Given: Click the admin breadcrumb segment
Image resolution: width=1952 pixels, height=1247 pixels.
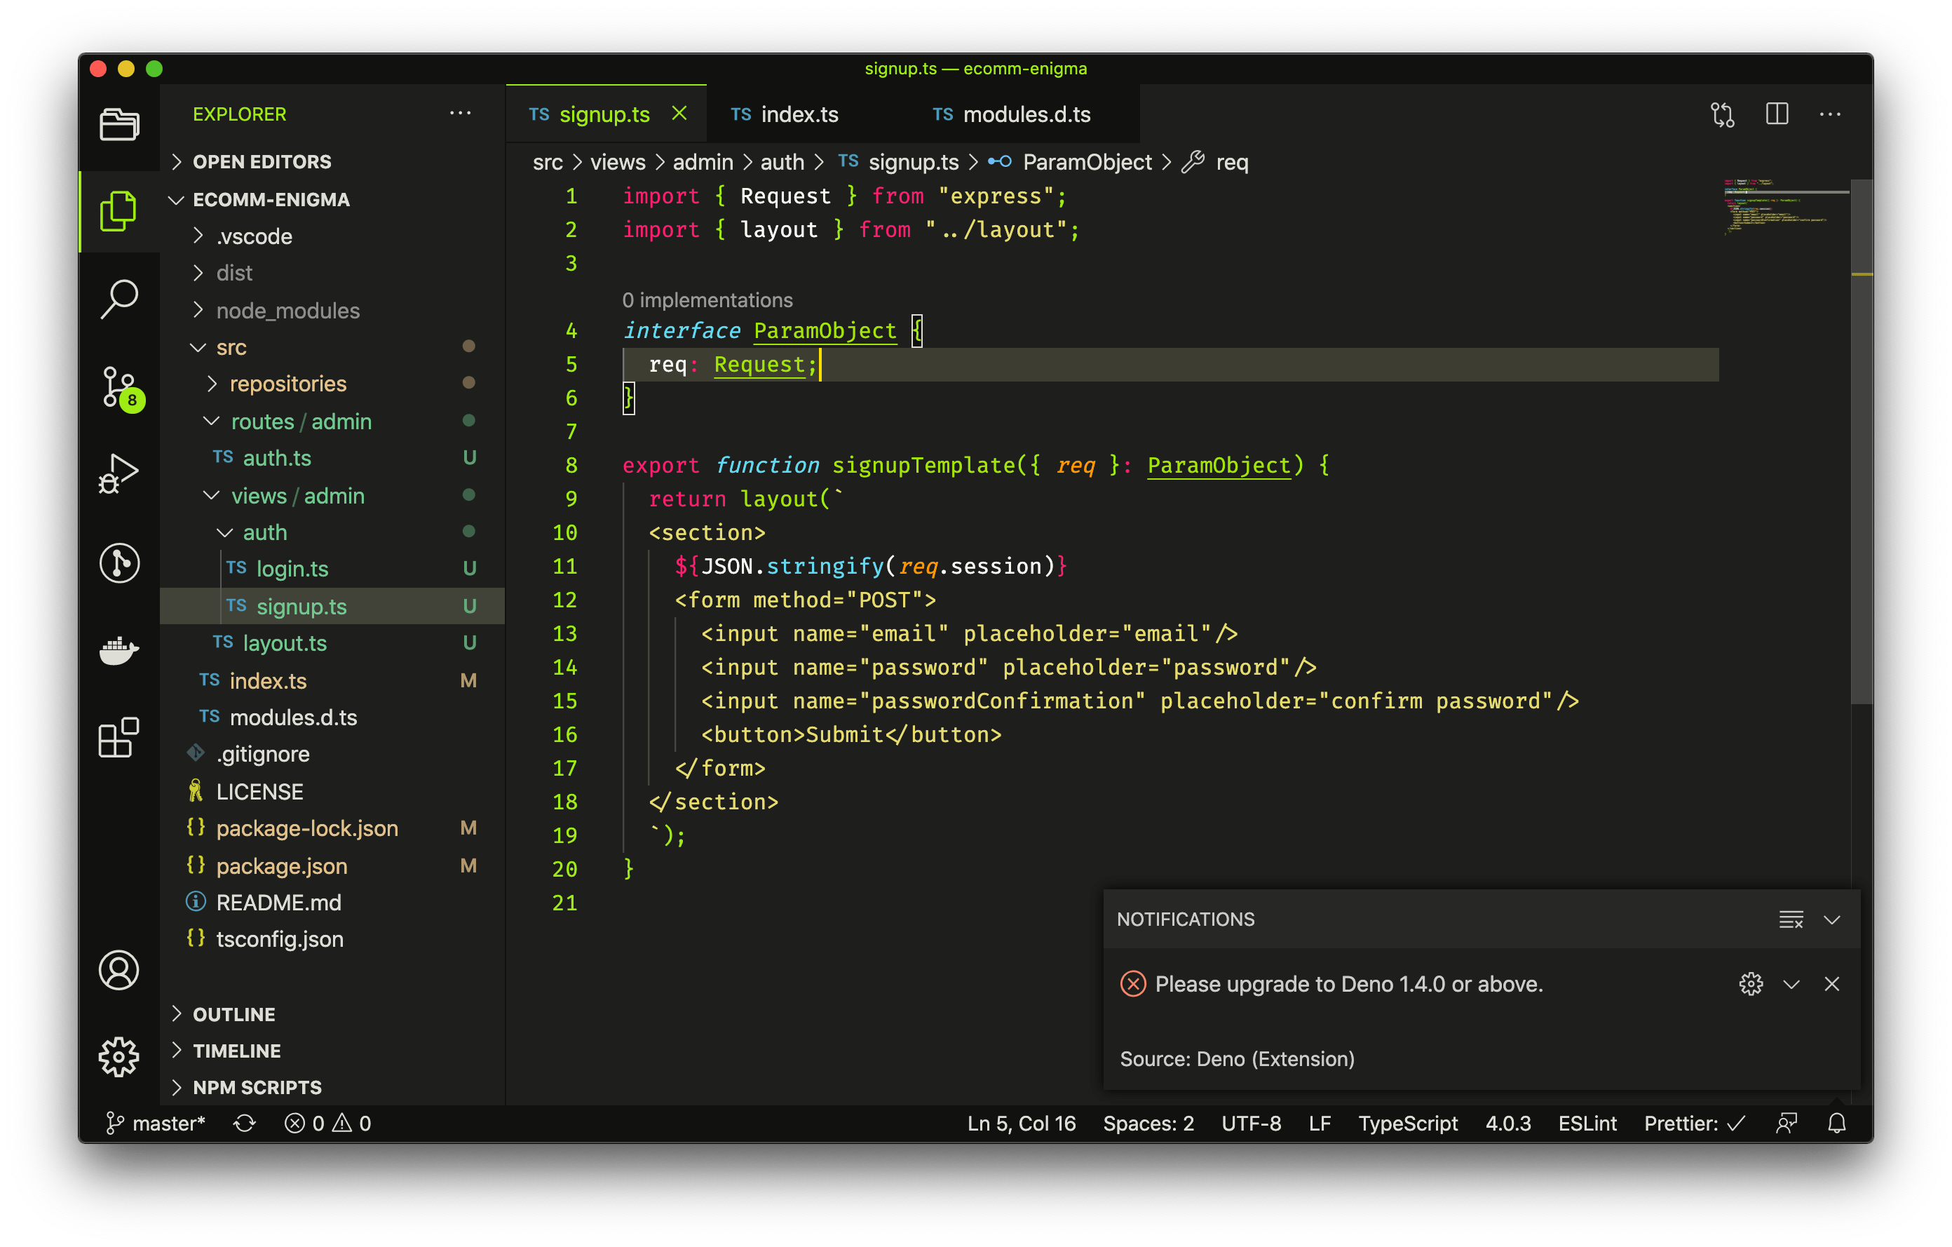Looking at the screenshot, I should coord(702,162).
